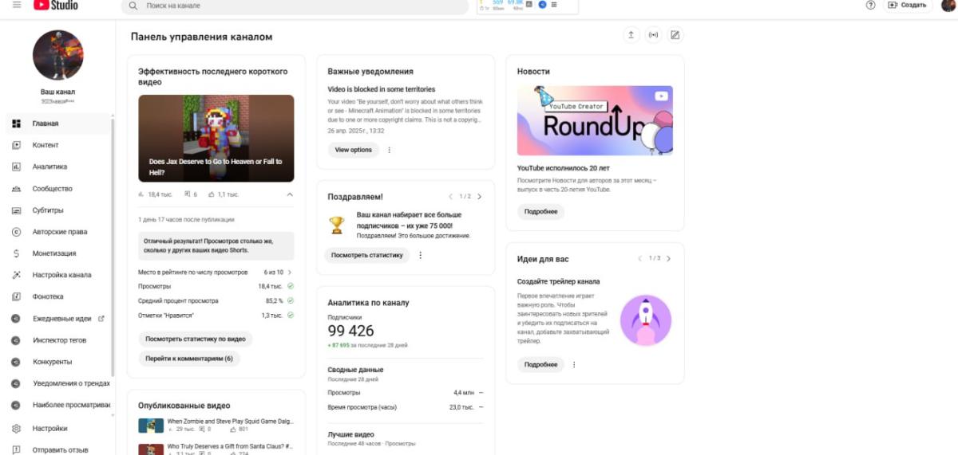Image resolution: width=958 pixels, height=455 pixels.
Task: Expand 'Место в рейтинге' row arrow
Action: click(290, 273)
